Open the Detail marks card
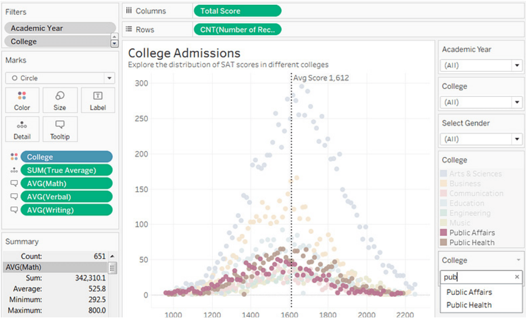This screenshot has width=526, height=321. coord(22,129)
